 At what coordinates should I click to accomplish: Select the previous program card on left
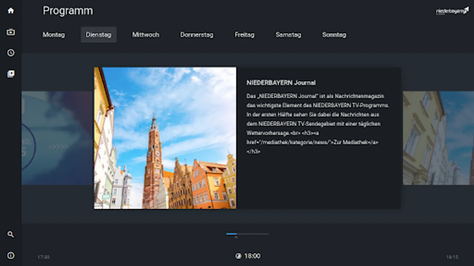(x=57, y=138)
